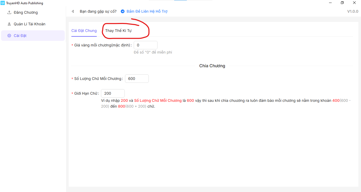The image size is (361, 192).
Task: Click the Giới Hạn Chữ input box
Action: [113, 93]
